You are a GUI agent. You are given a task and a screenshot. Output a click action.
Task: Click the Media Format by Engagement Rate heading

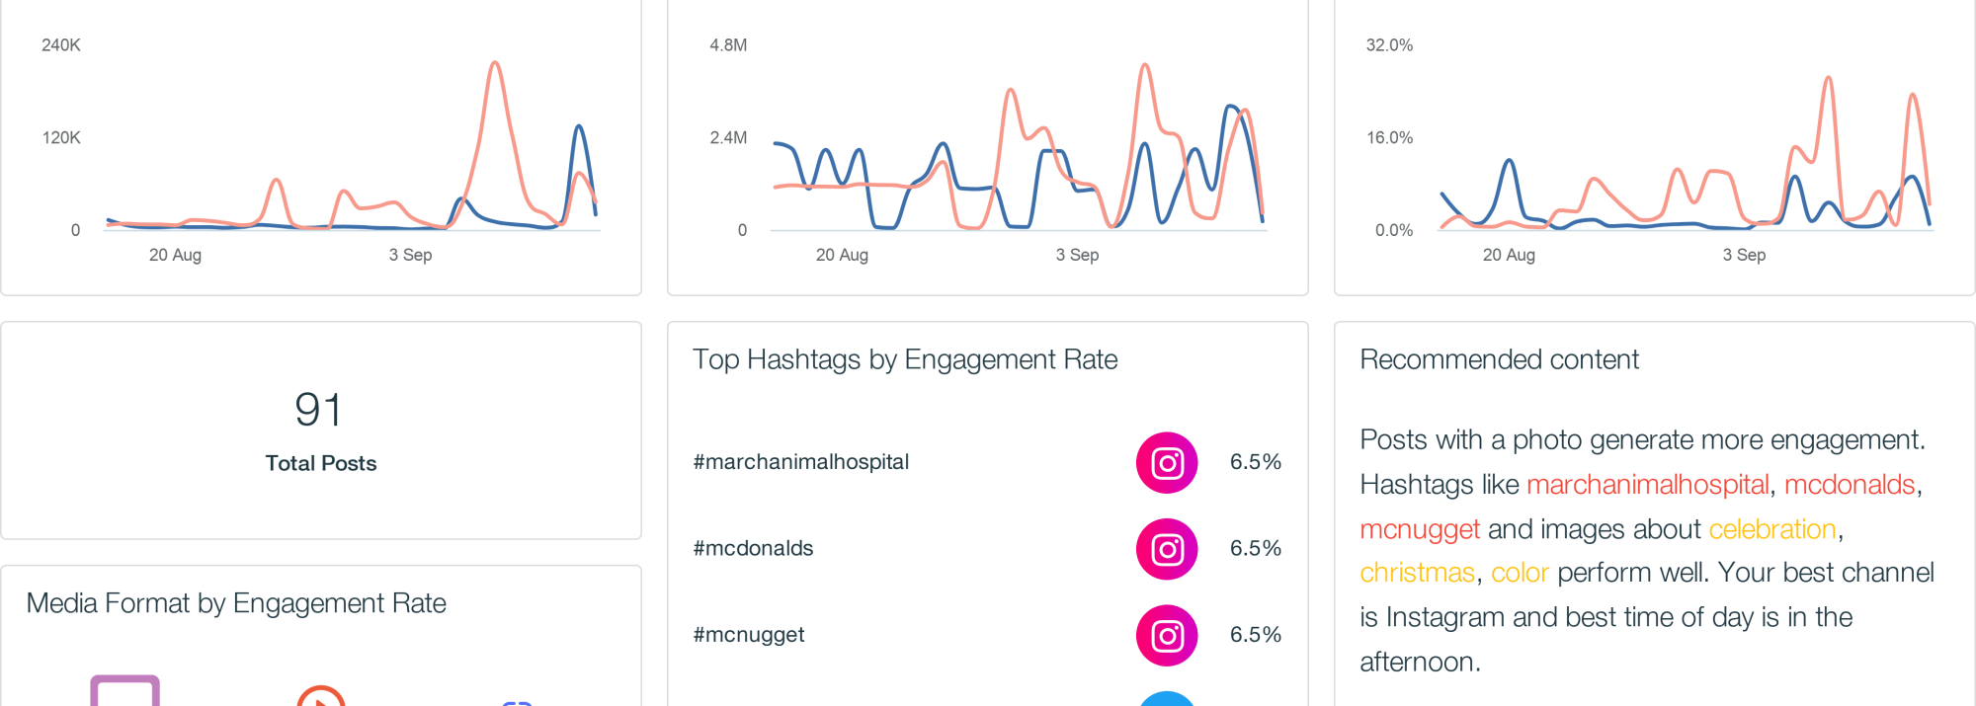tap(236, 603)
